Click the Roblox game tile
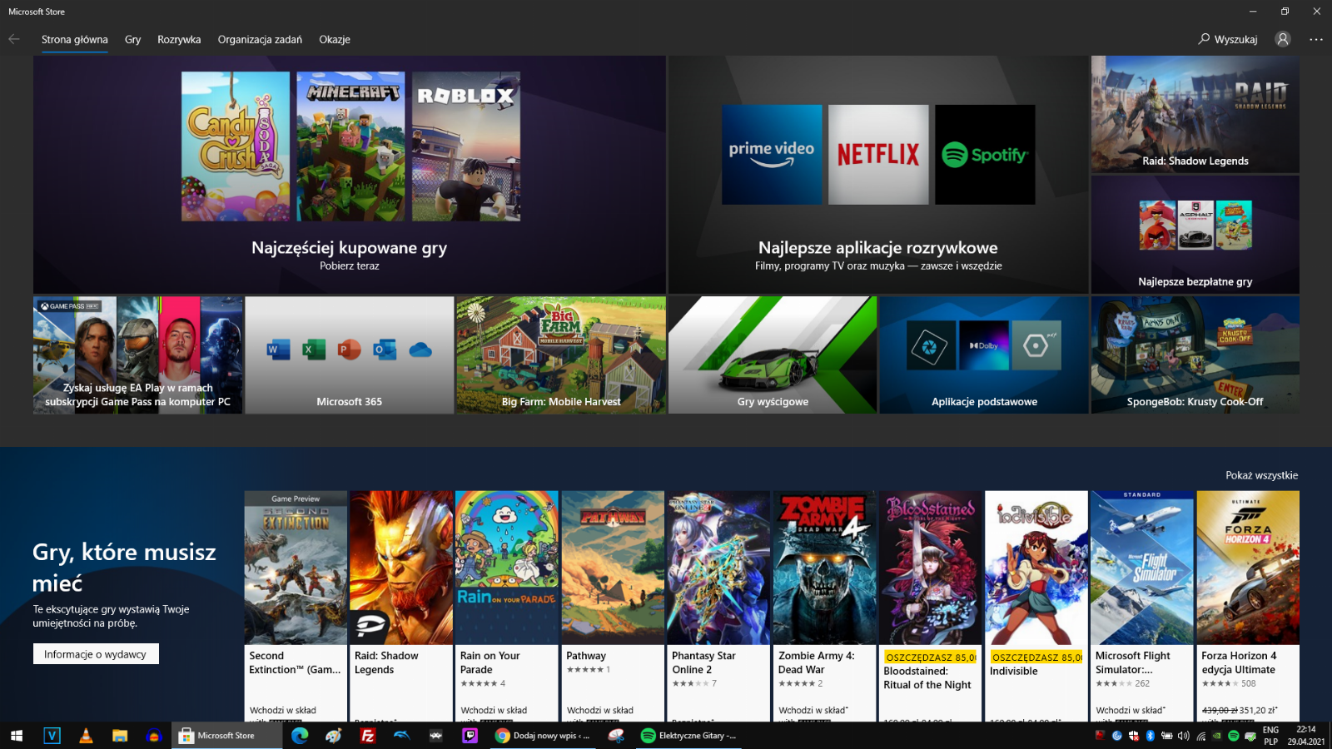 466,146
